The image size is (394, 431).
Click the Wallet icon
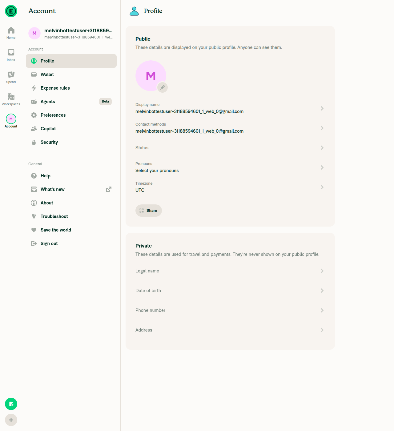[34, 75]
